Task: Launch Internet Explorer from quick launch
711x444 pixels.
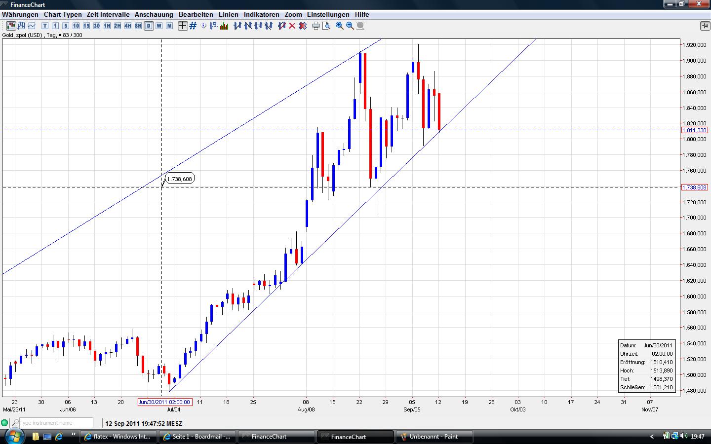Action: click(59, 437)
